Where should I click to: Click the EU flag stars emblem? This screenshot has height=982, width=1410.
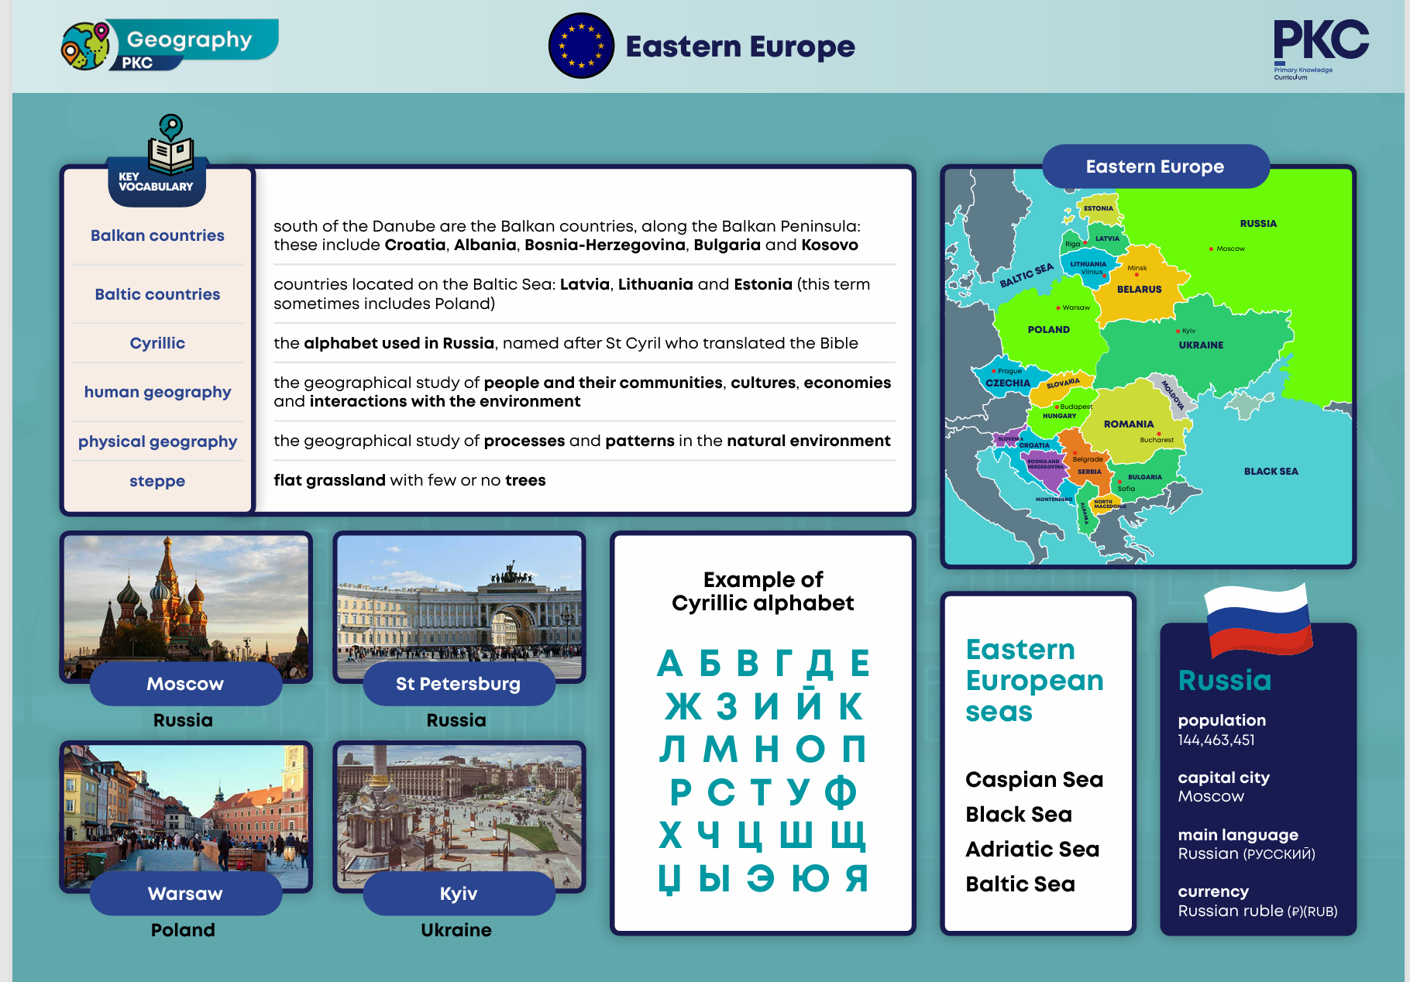coord(581,46)
